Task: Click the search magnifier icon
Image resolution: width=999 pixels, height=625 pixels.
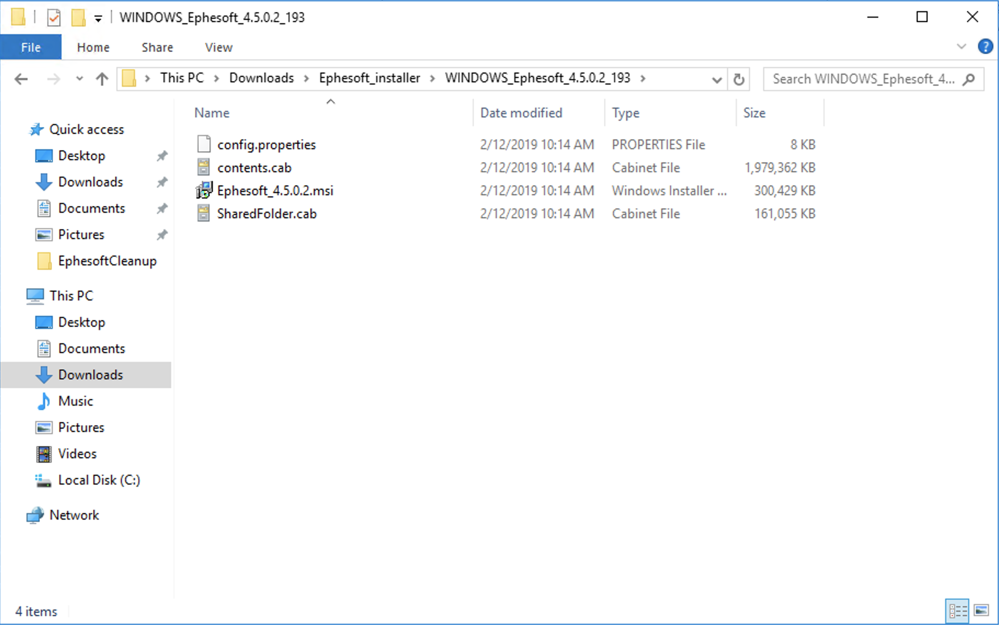Action: click(x=969, y=79)
